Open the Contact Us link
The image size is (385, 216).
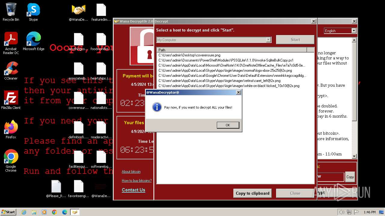[134, 190]
